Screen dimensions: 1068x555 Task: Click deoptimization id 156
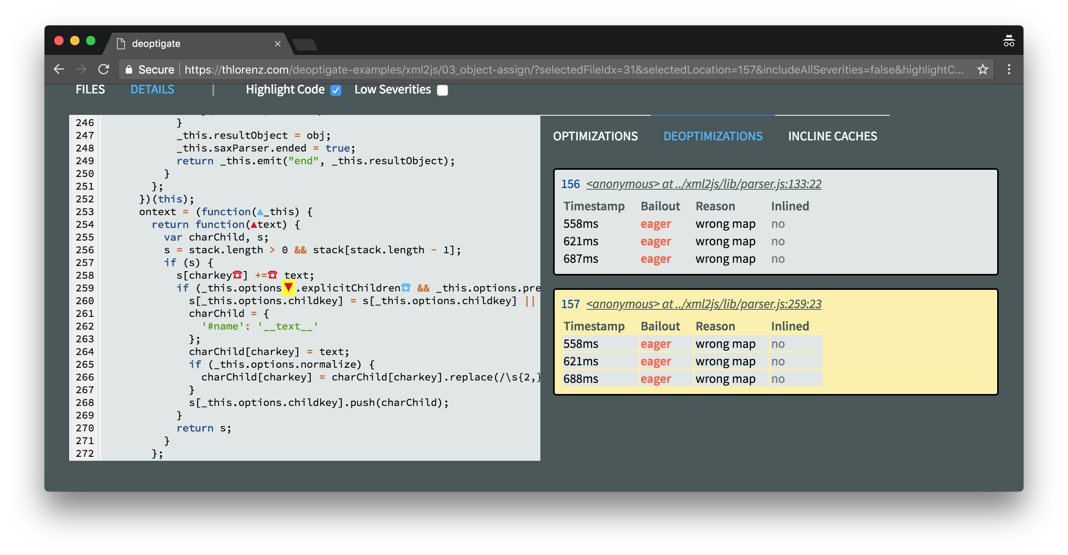(571, 184)
